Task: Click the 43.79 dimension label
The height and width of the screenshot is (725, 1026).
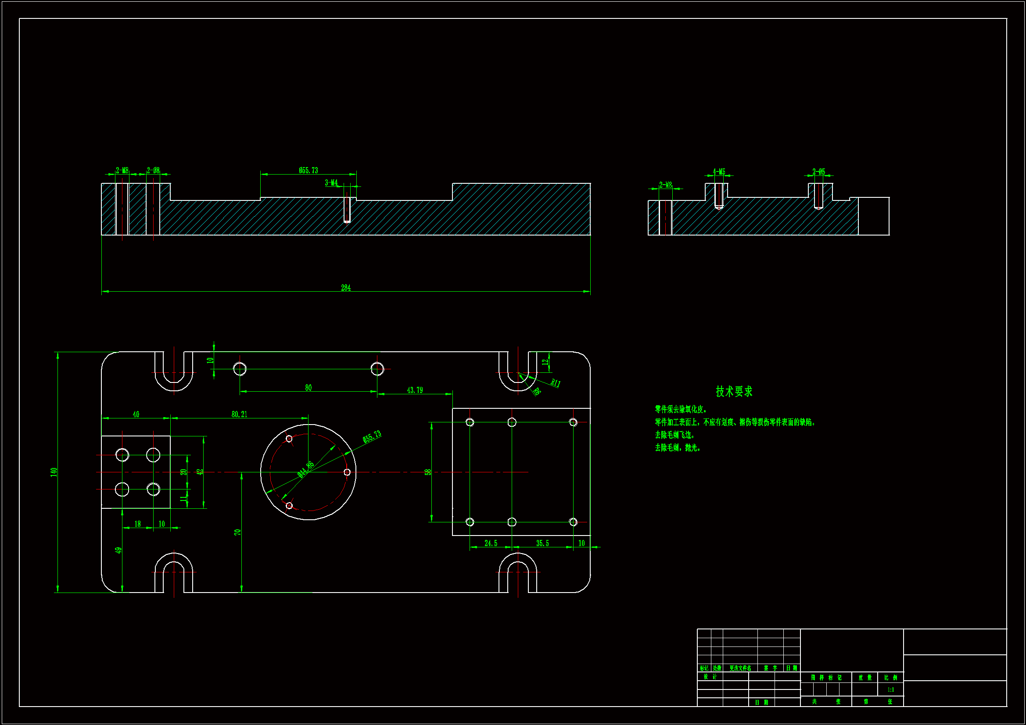Action: [415, 390]
